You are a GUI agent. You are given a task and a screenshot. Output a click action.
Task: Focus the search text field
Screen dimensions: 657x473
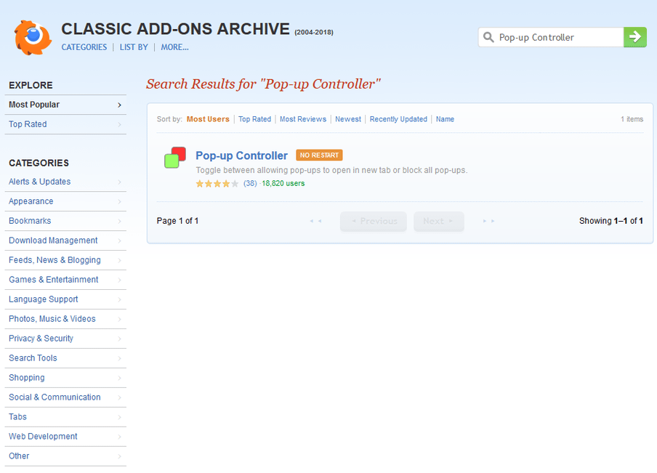[557, 37]
